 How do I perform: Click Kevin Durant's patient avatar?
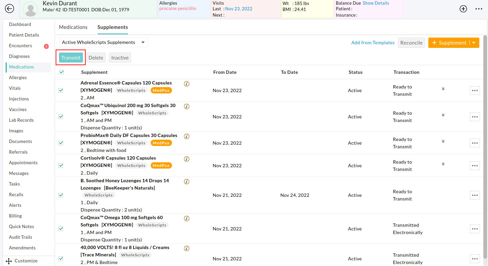click(x=31, y=9)
